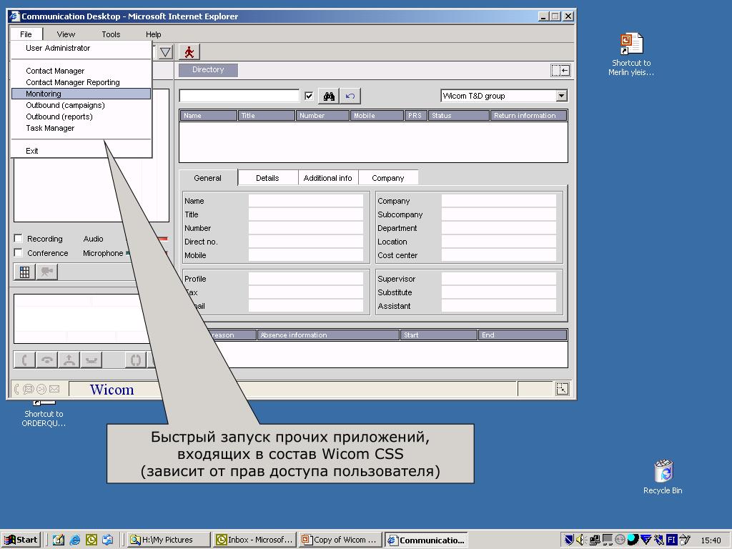The width and height of the screenshot is (732, 549).
Task: Click the chat bubble status icon
Action: [29, 389]
